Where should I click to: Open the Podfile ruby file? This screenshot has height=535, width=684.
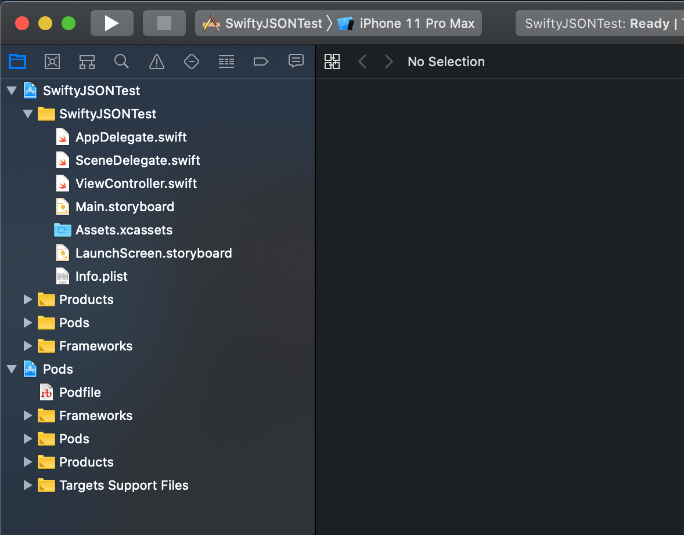[x=80, y=392]
